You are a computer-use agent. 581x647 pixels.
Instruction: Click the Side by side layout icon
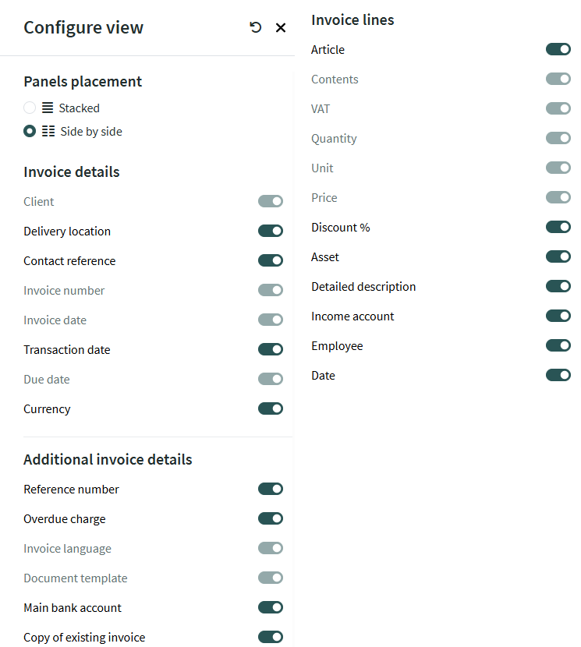(x=48, y=132)
